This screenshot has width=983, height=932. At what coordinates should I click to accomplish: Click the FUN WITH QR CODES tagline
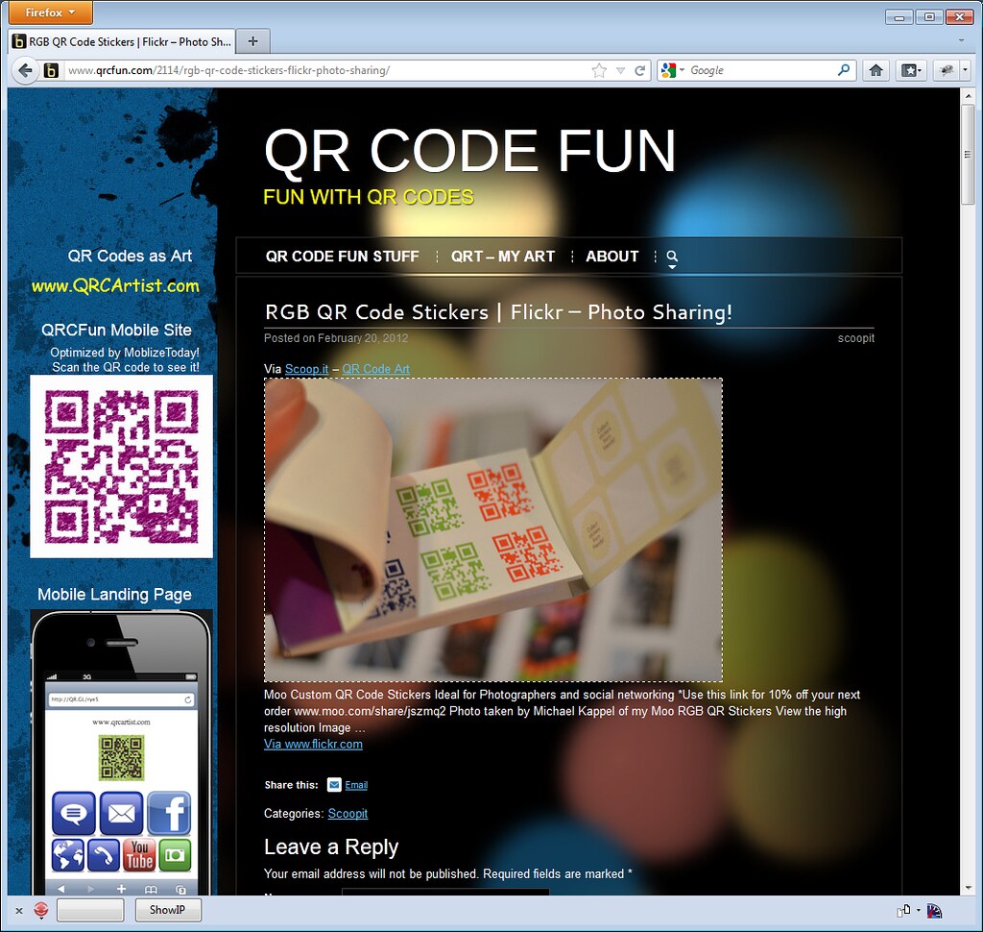pyautogui.click(x=369, y=197)
